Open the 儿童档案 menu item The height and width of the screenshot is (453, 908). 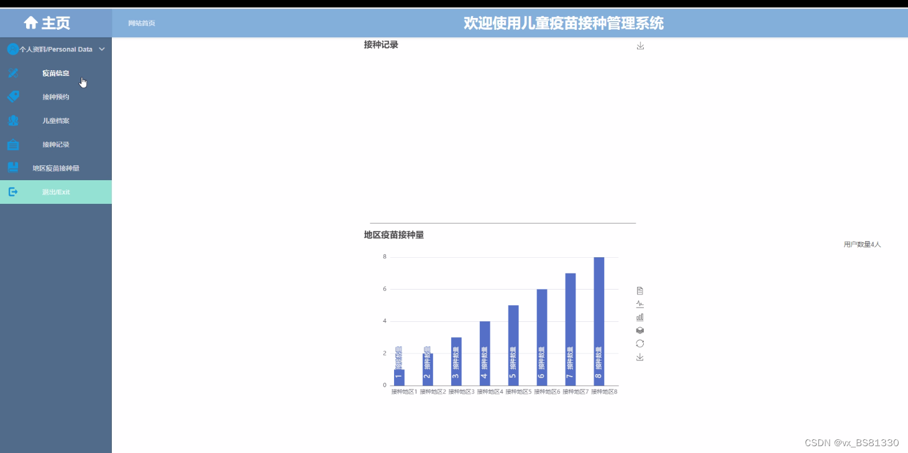coord(56,121)
